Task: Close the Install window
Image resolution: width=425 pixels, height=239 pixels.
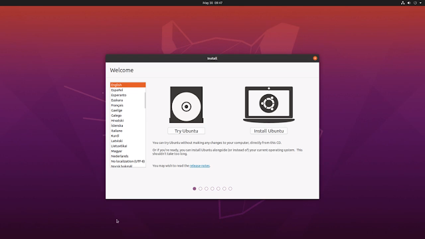Action: coord(315,58)
